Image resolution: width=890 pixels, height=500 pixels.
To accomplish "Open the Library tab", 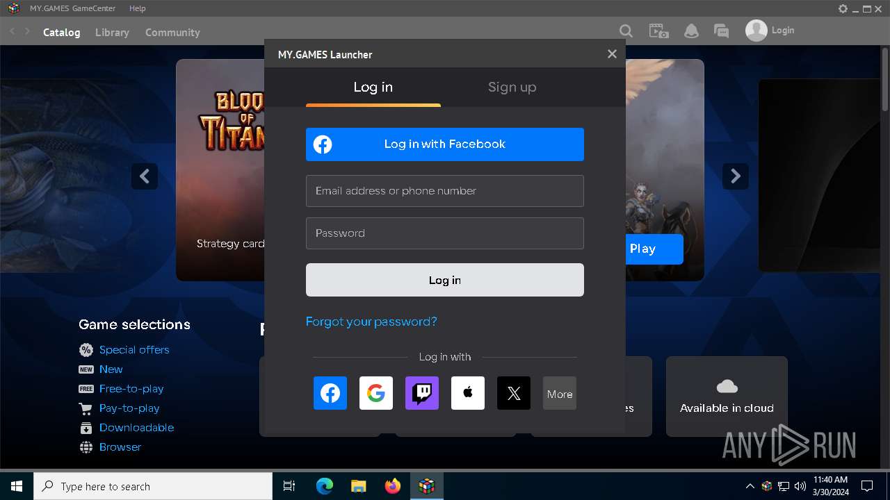I will pos(112,32).
